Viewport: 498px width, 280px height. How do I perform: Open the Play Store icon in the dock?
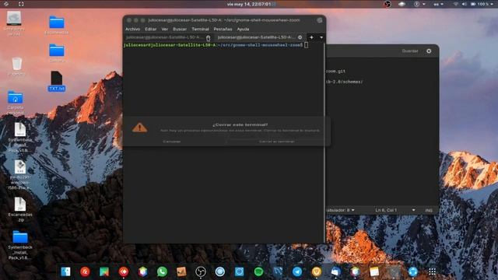tap(104, 271)
